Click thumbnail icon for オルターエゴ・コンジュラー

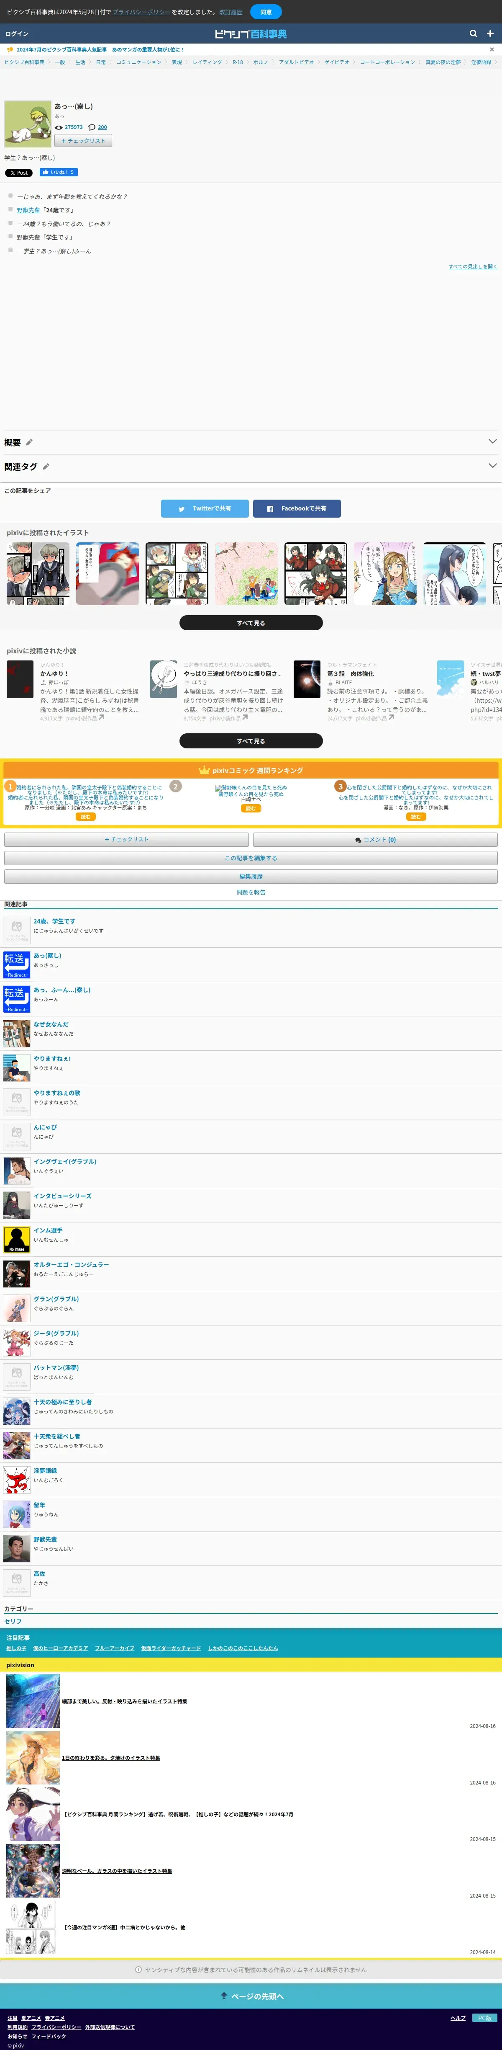[x=17, y=1273]
